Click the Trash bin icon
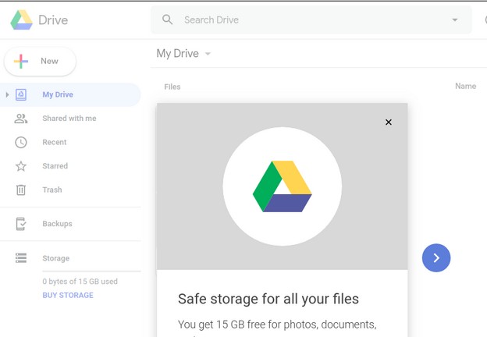 [21, 190]
